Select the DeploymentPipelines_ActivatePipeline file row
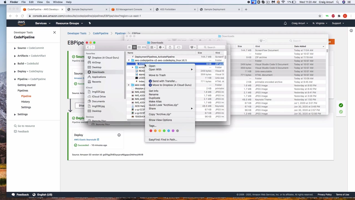 coord(175,57)
